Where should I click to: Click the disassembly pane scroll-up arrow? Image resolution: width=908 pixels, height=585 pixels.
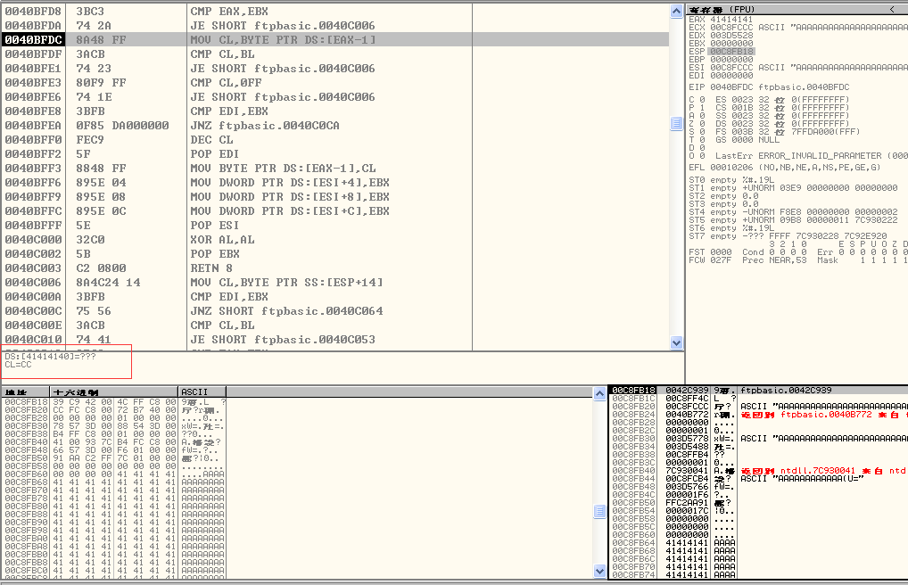677,10
